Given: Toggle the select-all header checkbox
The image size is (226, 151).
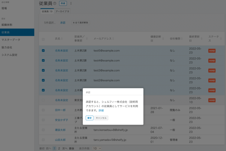Looking at the screenshot, I should point(43,39).
